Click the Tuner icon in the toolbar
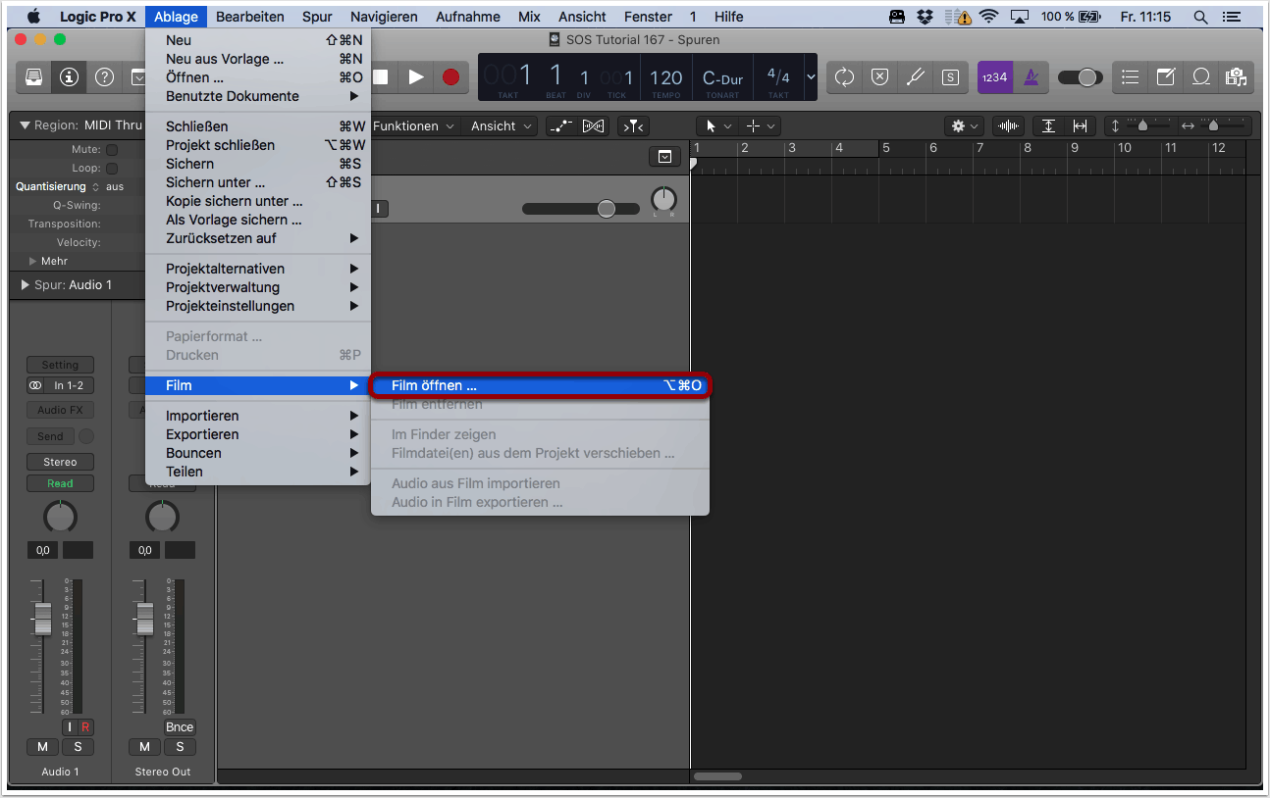Screen dimensions: 1270x798 point(915,77)
